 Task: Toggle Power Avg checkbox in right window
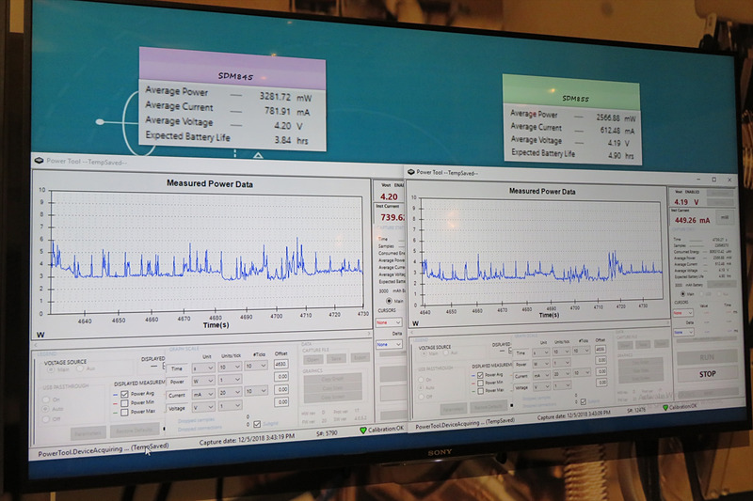(x=480, y=375)
